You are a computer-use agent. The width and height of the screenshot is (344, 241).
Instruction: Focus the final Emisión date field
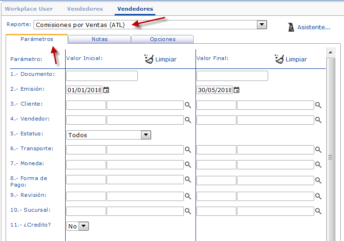(x=215, y=90)
